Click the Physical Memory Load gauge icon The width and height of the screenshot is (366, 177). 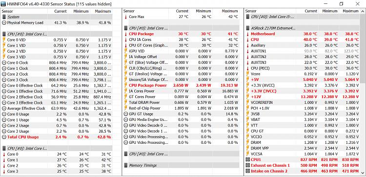pyautogui.click(x=4, y=22)
